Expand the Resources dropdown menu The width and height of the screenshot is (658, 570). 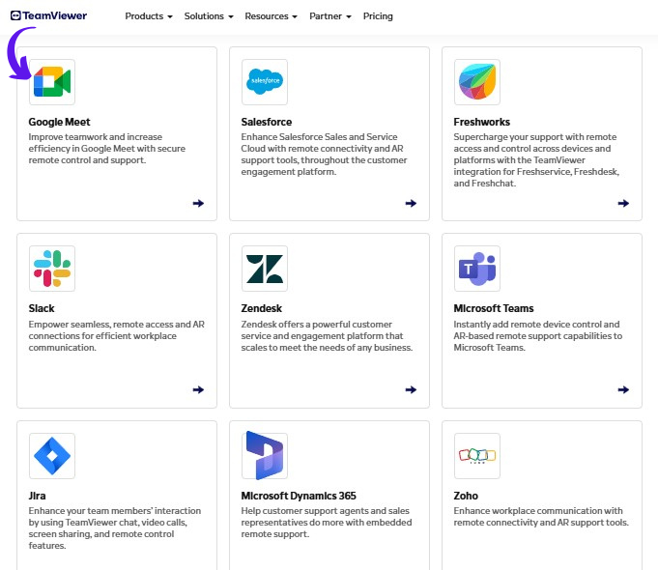tap(272, 16)
